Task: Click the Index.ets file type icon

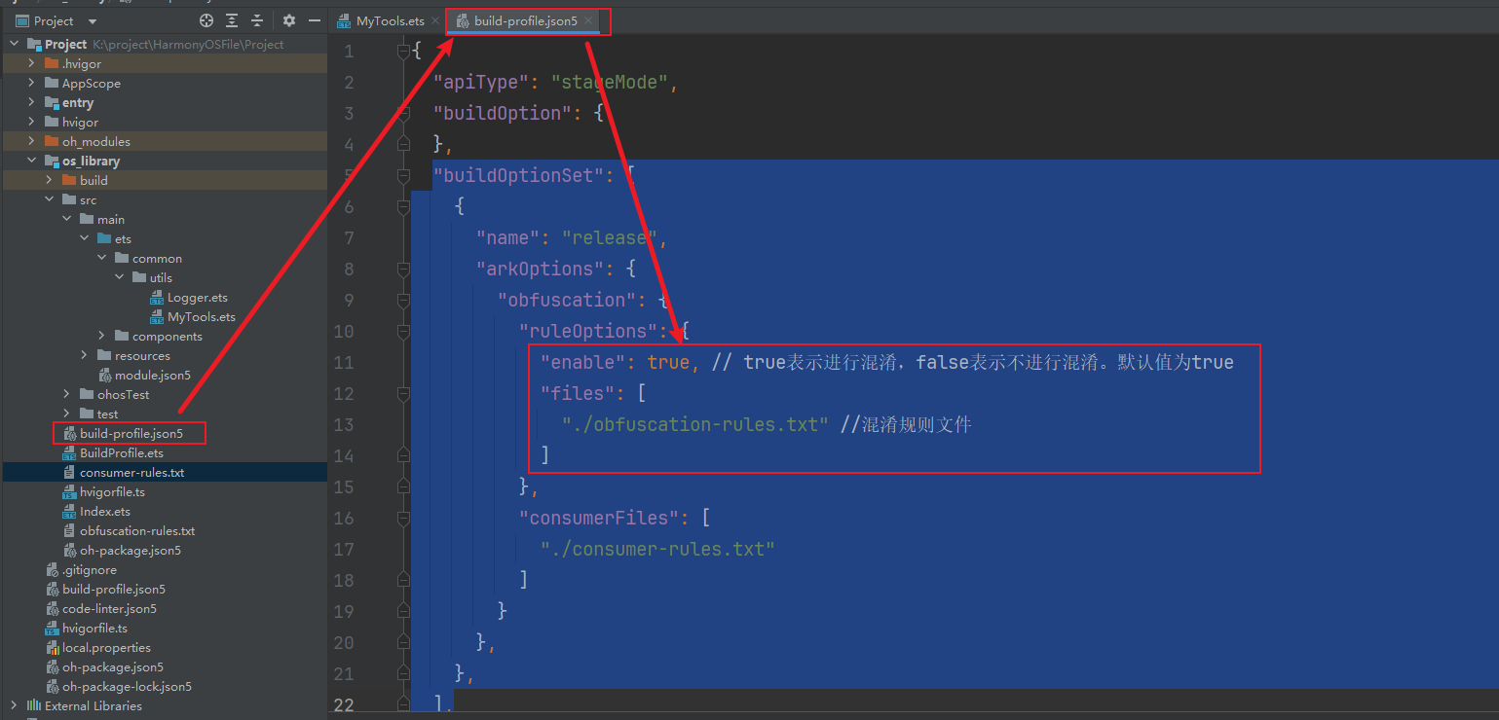Action: point(69,511)
